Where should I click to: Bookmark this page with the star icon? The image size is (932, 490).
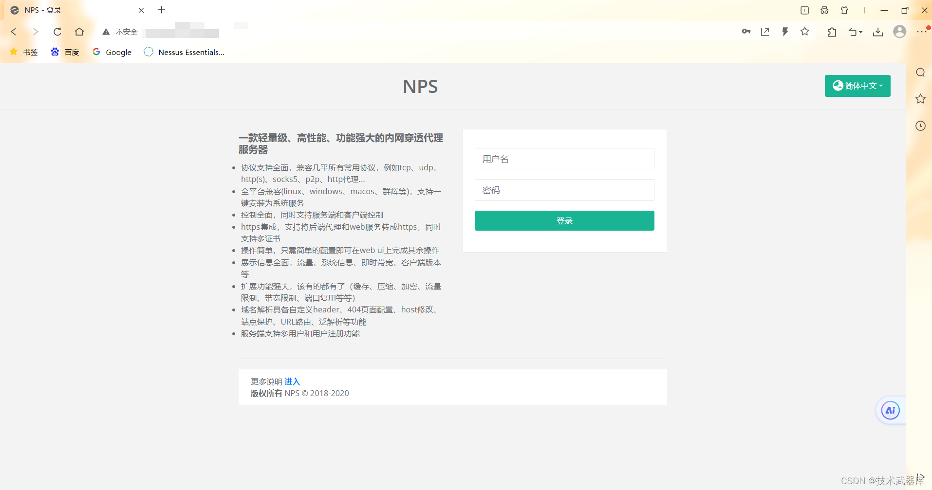805,32
